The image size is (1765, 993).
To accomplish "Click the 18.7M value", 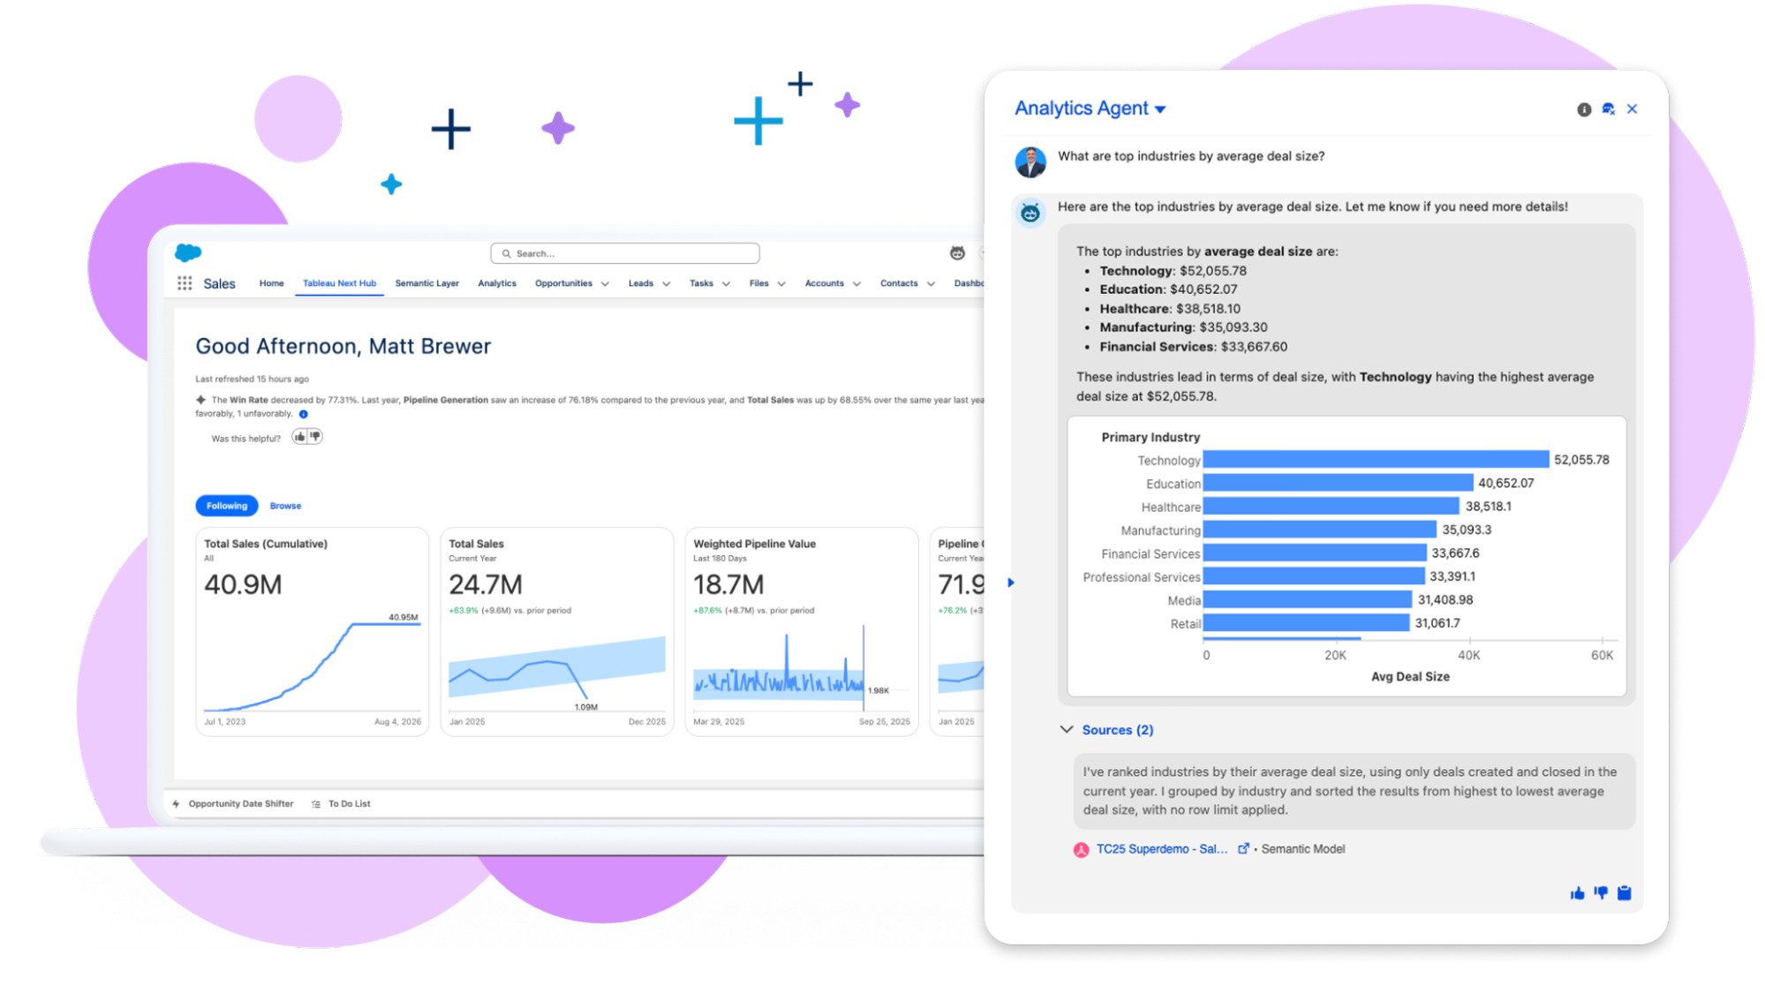I will [728, 584].
